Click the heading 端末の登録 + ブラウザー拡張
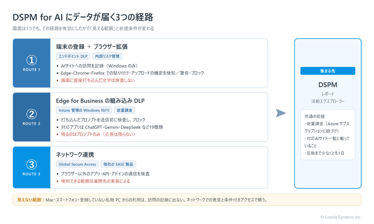374x224 pixels. (92, 47)
